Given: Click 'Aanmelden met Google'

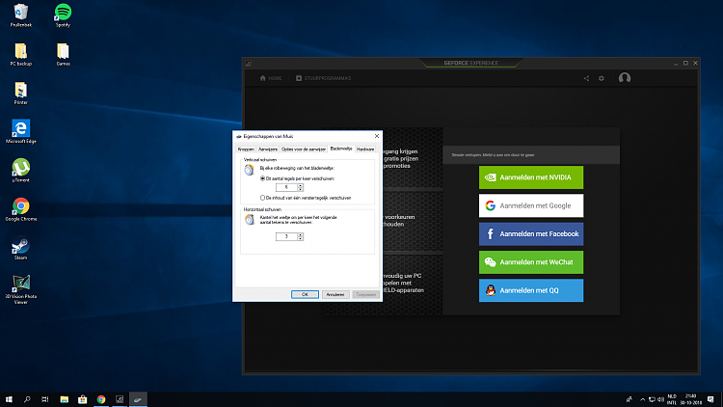Looking at the screenshot, I should [531, 205].
